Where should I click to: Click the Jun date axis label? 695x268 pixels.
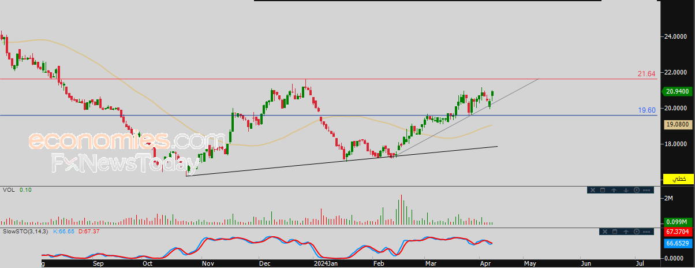point(585,263)
